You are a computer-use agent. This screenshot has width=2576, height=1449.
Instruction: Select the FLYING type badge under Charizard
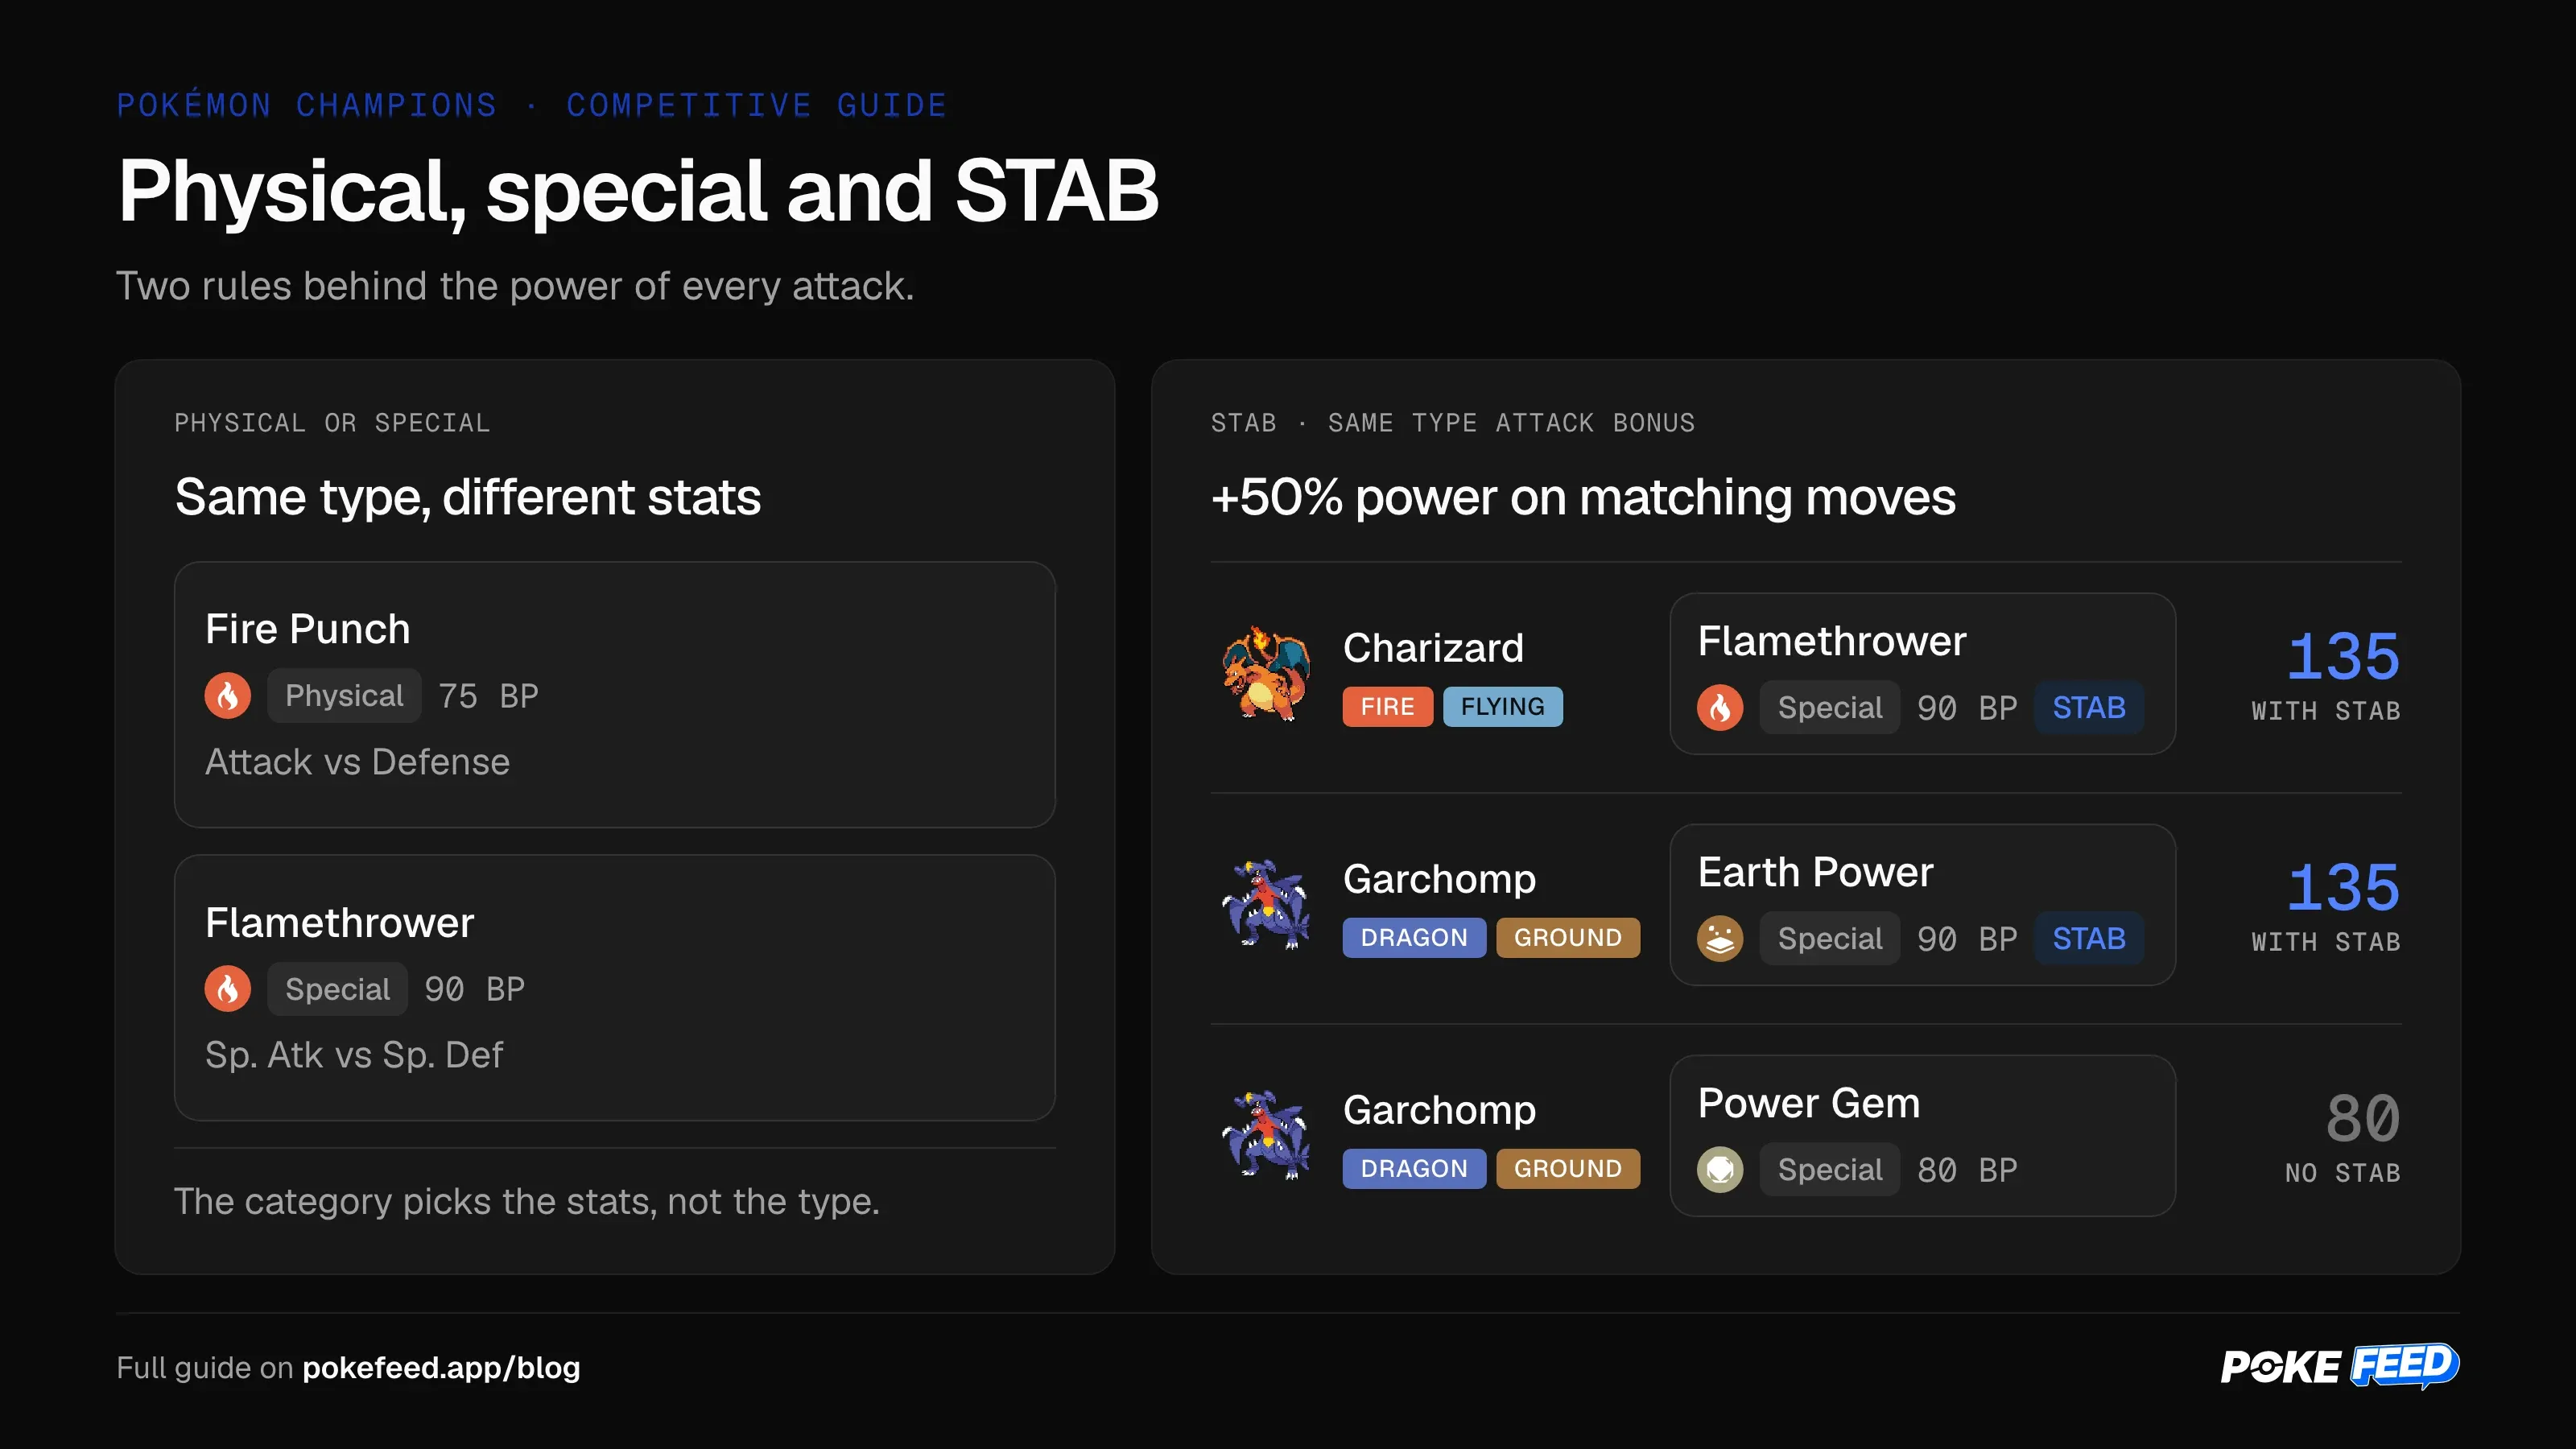[x=1502, y=706]
